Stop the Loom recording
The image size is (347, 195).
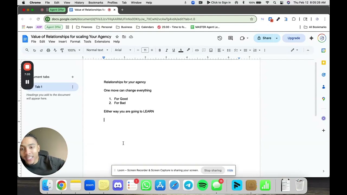pyautogui.click(x=27, y=67)
